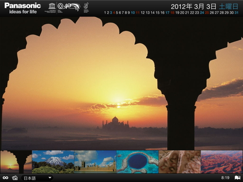The image size is (243, 182).
Task: Select day 7 in the calendar strip
Action: [x=123, y=13]
